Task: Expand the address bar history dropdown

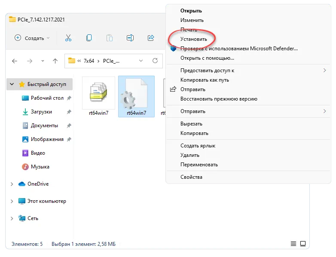Action: [141, 61]
